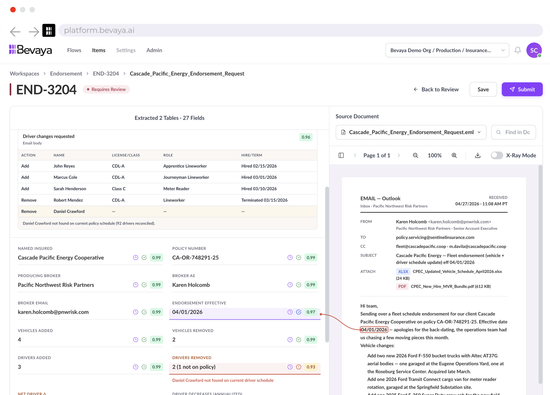Zoom in on the source document
Screen dimensions: 550x395
[454, 155]
